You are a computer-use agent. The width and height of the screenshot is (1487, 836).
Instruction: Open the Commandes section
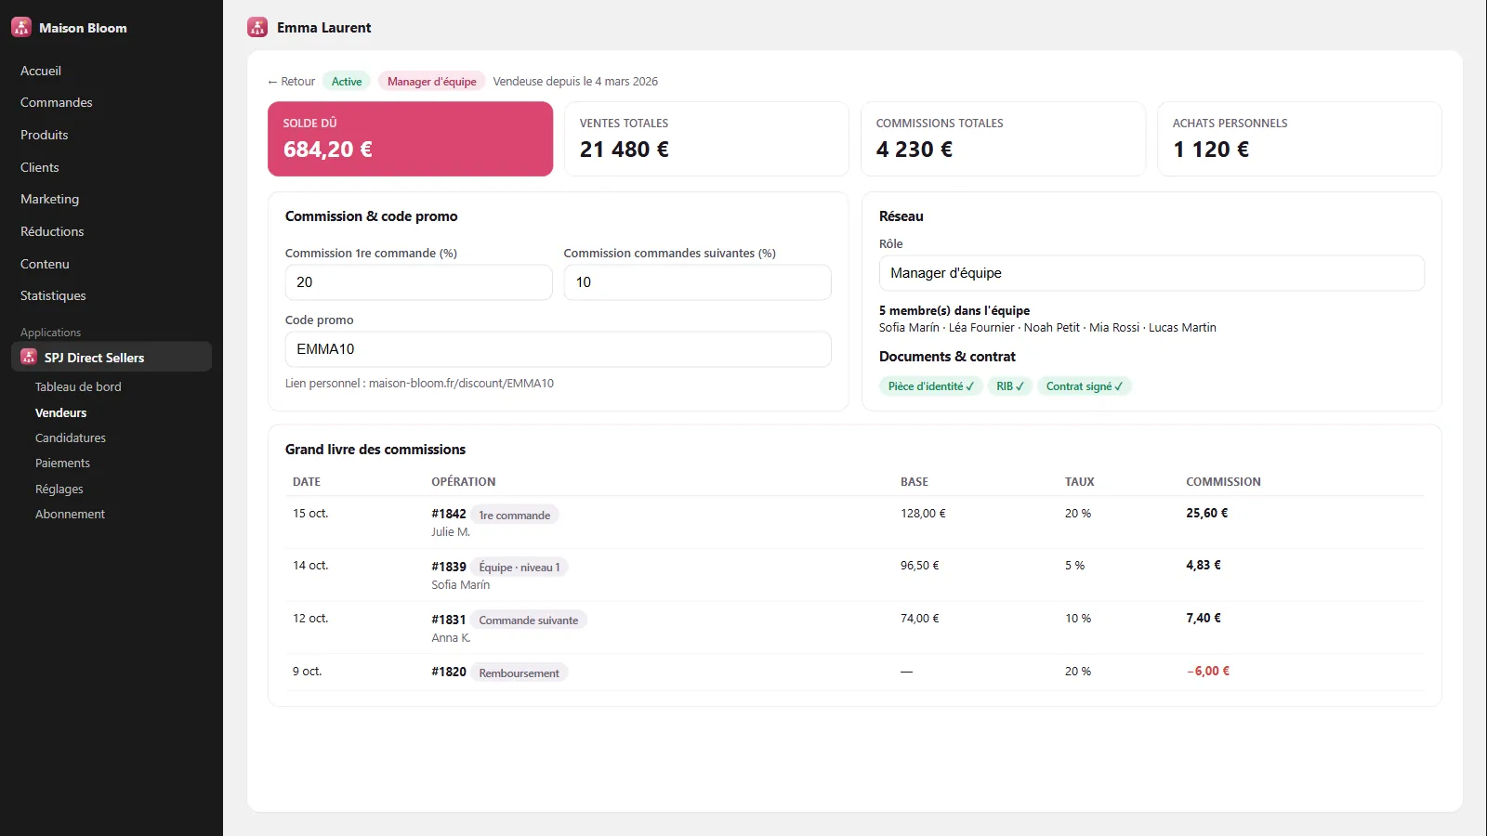57,102
